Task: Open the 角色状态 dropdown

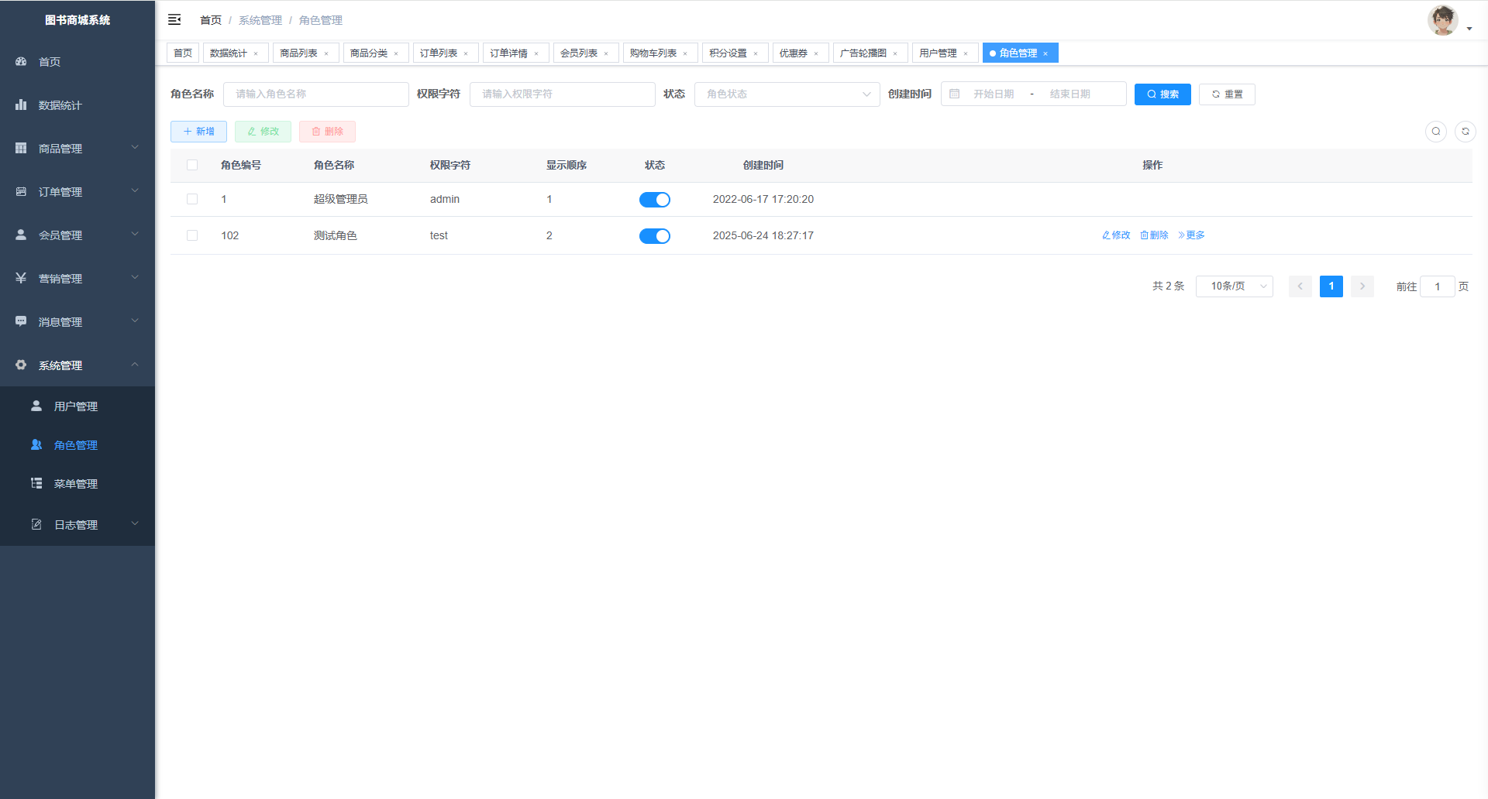Action: (787, 94)
